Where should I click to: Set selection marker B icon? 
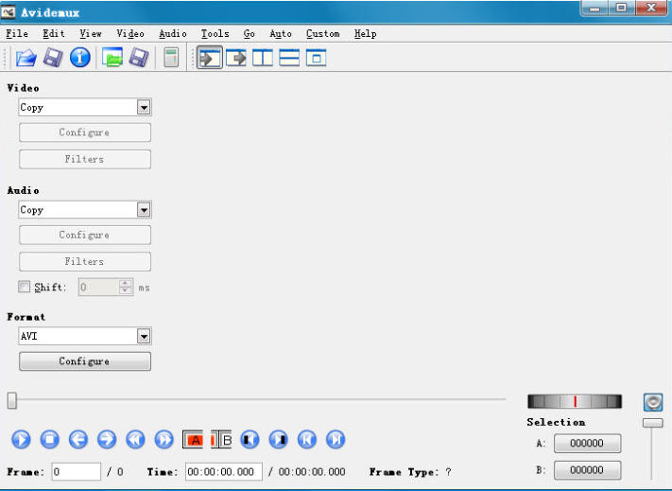click(x=221, y=439)
